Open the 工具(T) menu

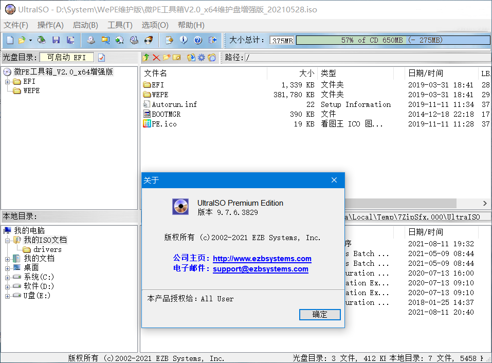tap(120, 25)
